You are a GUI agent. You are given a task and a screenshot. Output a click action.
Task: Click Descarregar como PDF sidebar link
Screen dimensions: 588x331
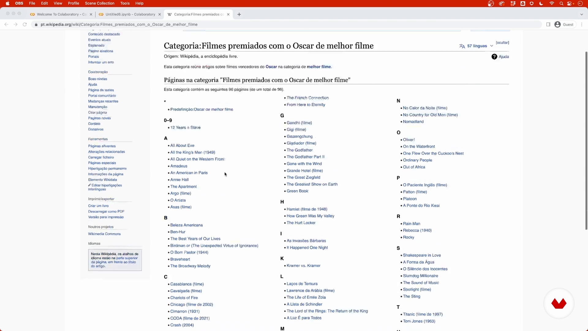(x=106, y=211)
